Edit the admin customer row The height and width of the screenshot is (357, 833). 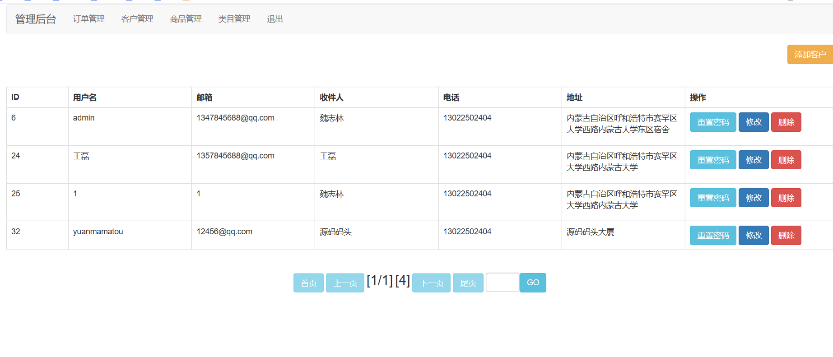pyautogui.click(x=753, y=122)
